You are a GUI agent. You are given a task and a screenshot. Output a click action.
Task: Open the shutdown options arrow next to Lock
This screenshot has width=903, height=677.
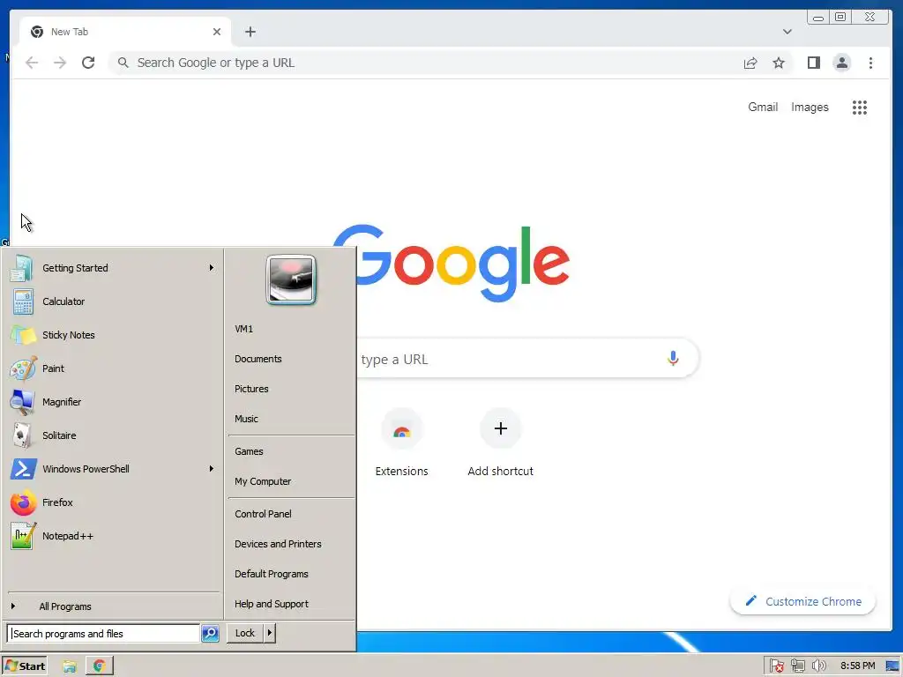(269, 633)
